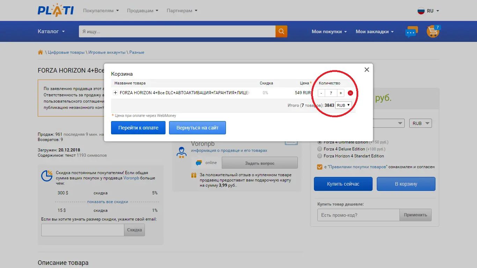Select Forza 4 Ultimate Edition option
Screen dimensions: 477x268
(320, 142)
